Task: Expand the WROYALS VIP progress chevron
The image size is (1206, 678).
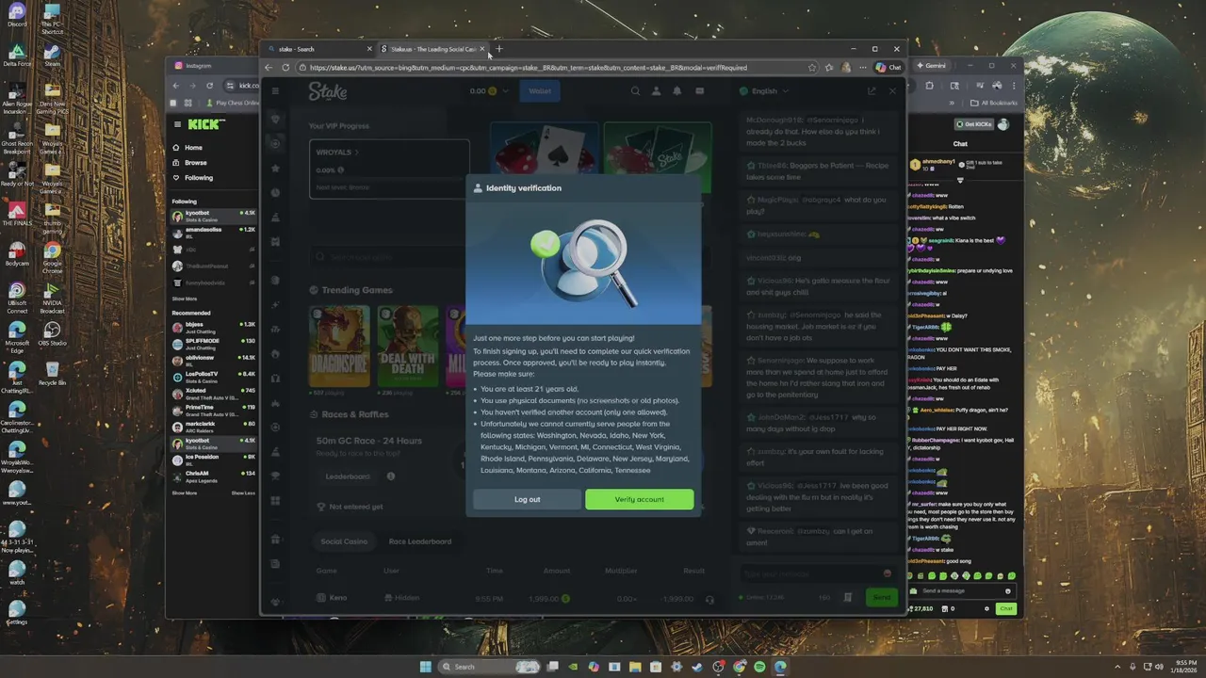Action: click(x=356, y=153)
